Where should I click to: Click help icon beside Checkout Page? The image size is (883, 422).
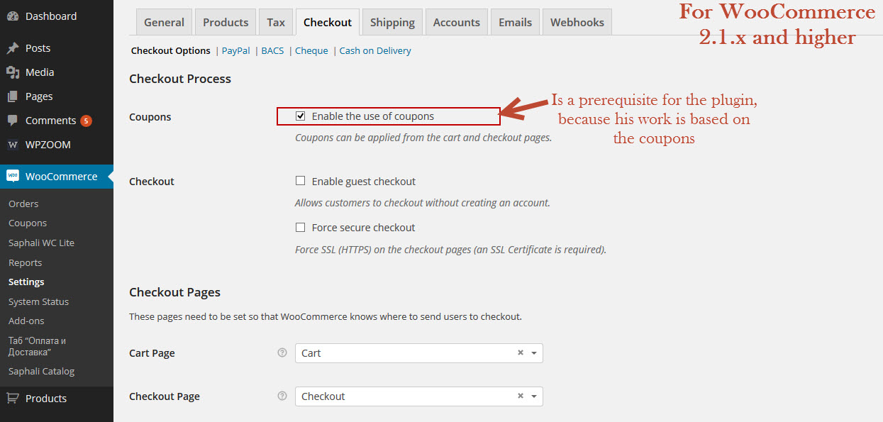pyautogui.click(x=282, y=396)
